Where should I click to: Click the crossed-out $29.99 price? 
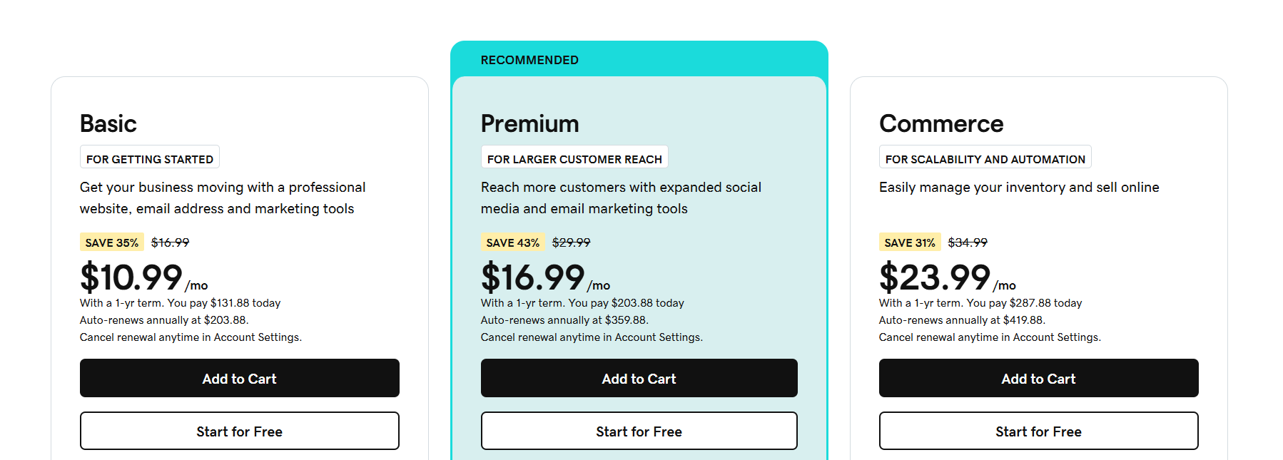[x=571, y=242]
